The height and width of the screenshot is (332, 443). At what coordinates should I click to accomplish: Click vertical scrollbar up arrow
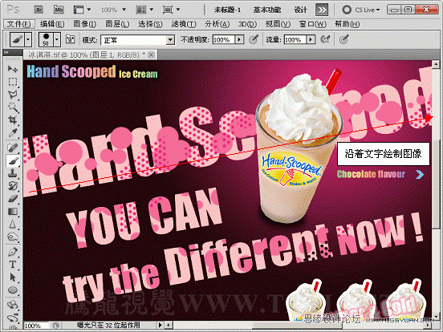pos(436,65)
